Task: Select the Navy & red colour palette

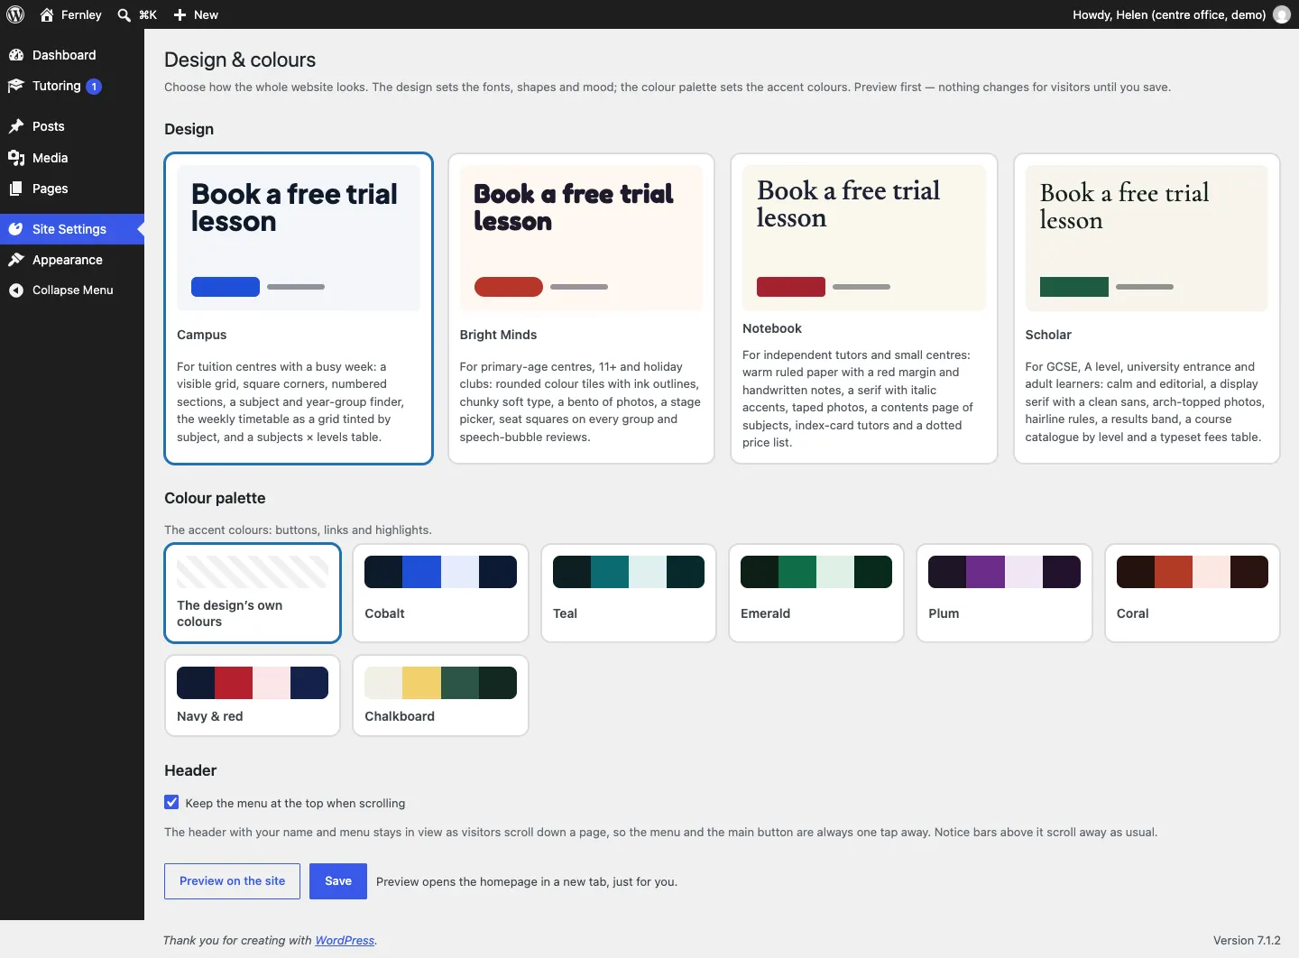Action: (x=253, y=695)
